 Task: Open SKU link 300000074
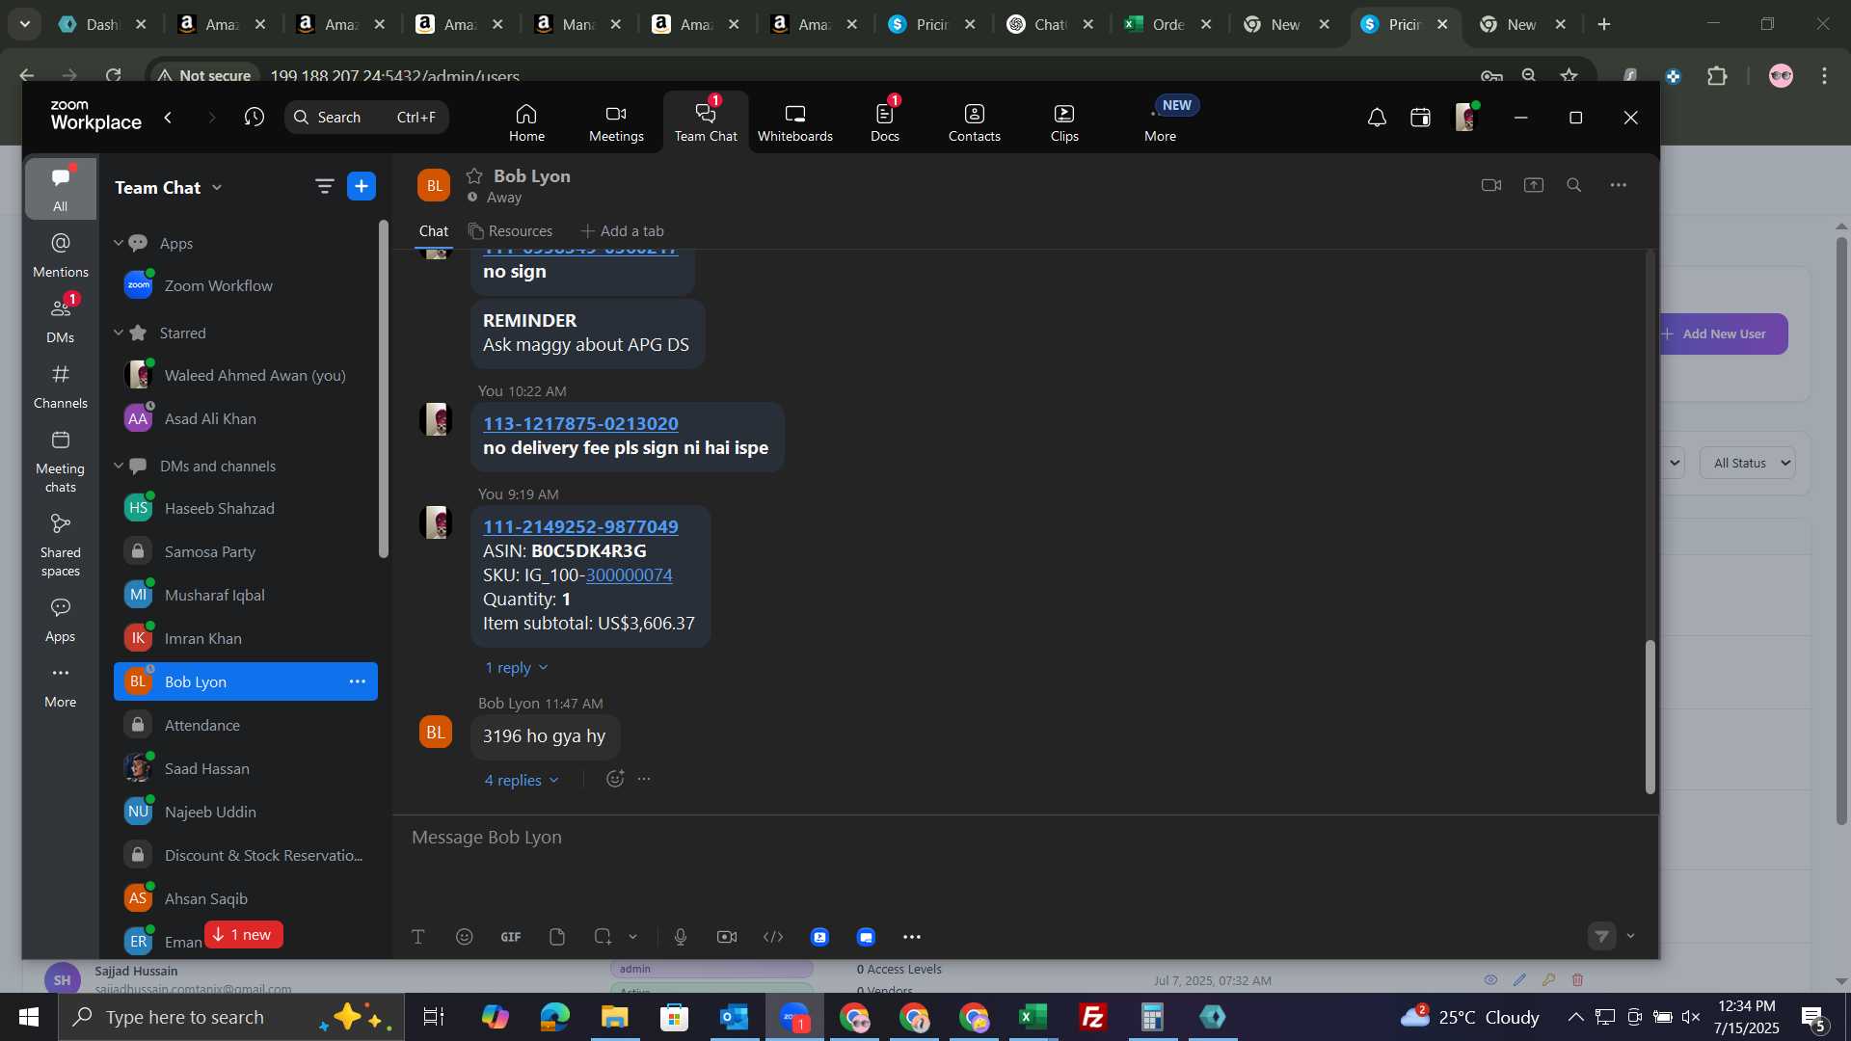(629, 575)
